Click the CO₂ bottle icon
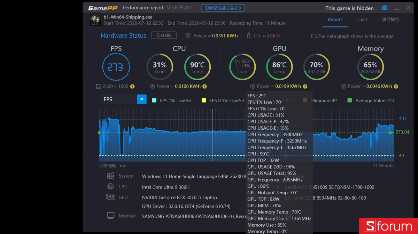The height and width of the screenshot is (234, 418). [248, 35]
